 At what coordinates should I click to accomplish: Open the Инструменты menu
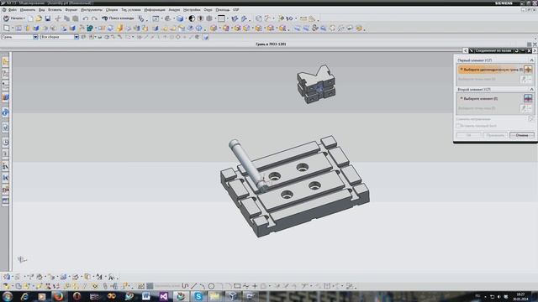(92, 10)
